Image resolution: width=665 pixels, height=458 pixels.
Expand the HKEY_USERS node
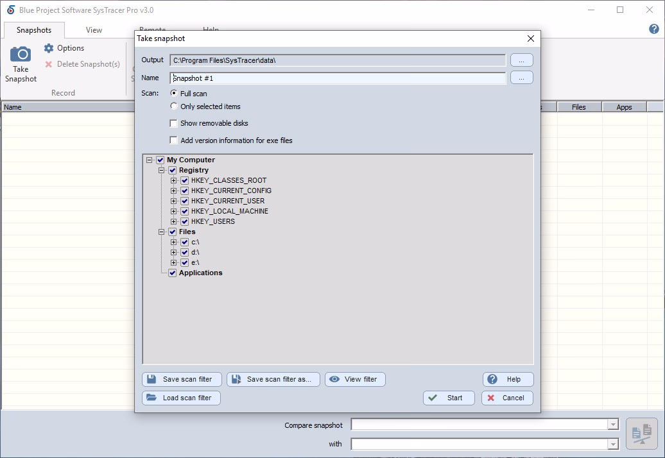(173, 221)
